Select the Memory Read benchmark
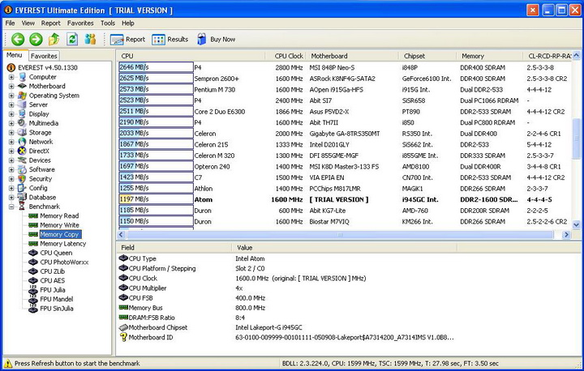Viewport: 584px width, 371px height. pyautogui.click(x=59, y=215)
